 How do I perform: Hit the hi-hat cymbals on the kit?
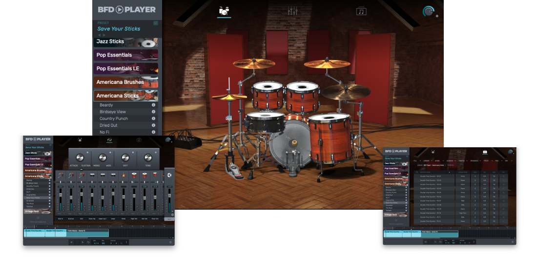(229, 97)
